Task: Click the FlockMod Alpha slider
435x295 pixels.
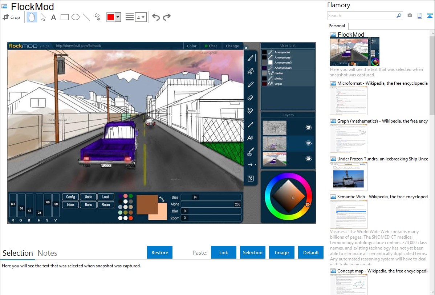Action: tap(211, 204)
